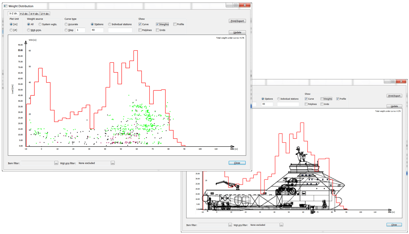Open Wgt.grp.filter browse button in ship profile window

pyautogui.click(x=281, y=225)
